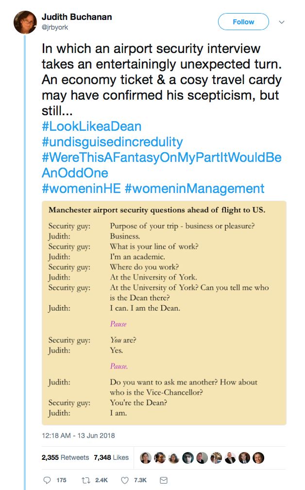The image size is (305, 490).
Task: Click the middle liker avatar
Action: (x=202, y=457)
